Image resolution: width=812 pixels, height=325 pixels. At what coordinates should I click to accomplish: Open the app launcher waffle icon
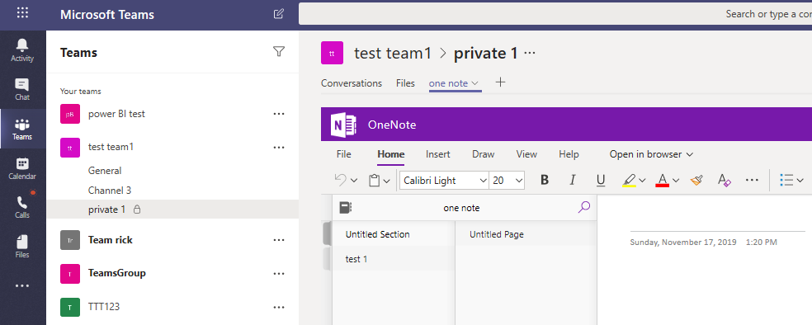[22, 13]
